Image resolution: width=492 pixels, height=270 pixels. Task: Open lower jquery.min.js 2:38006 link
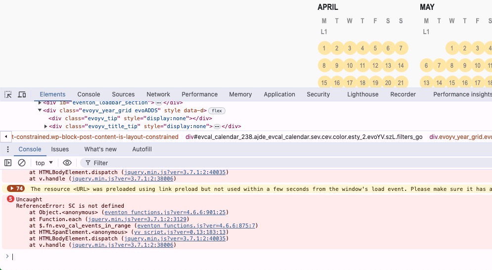pyautogui.click(x=122, y=245)
